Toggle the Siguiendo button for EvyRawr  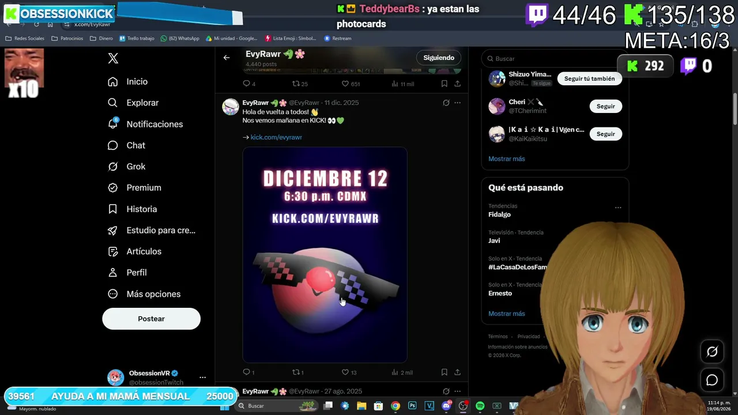click(439, 58)
